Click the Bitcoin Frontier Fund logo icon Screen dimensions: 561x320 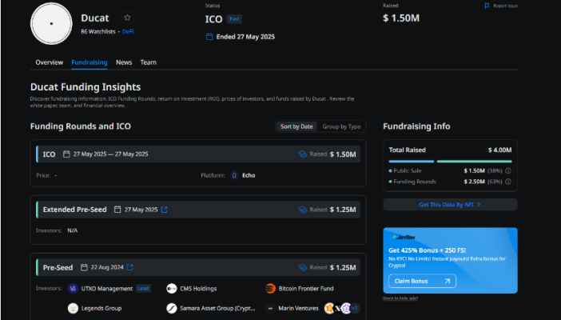(270, 288)
